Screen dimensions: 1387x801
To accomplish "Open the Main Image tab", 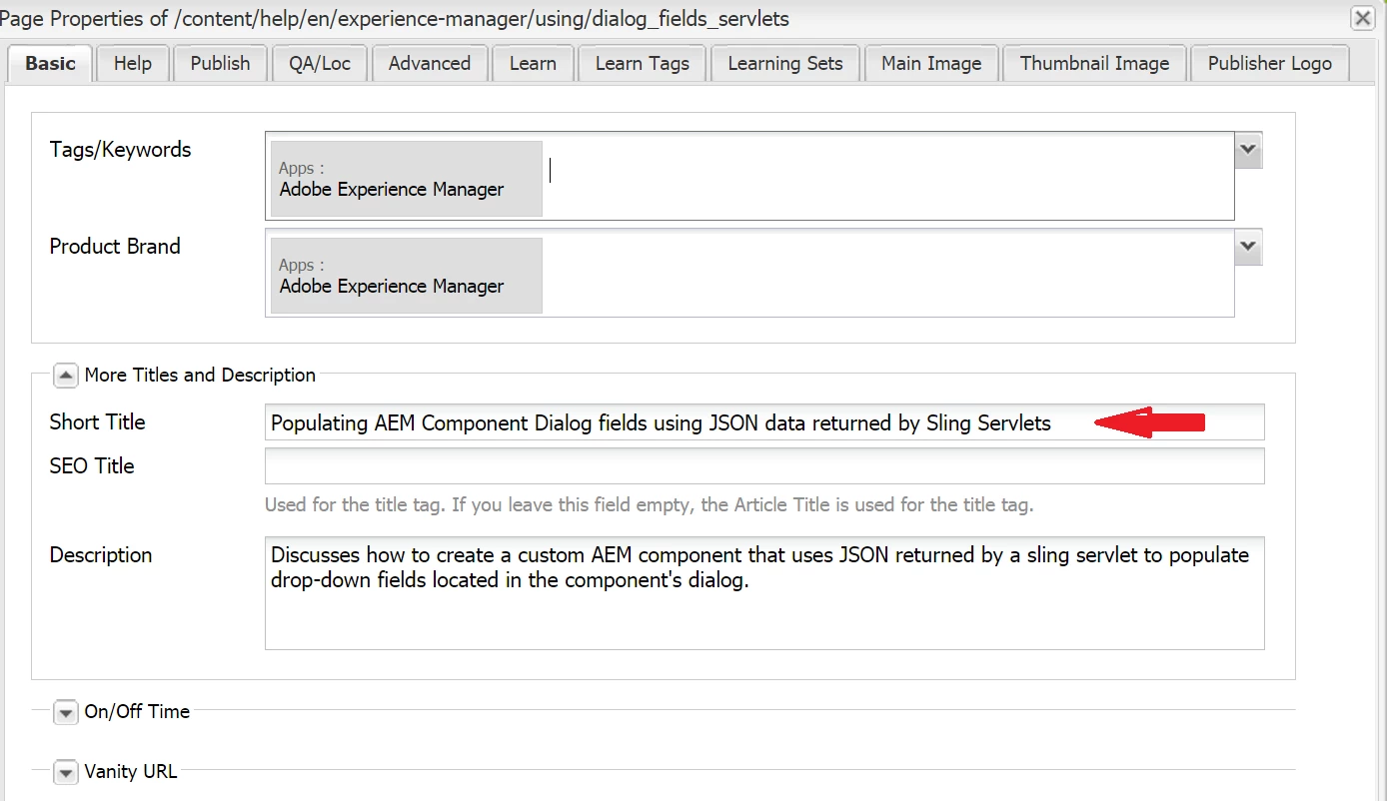I will pyautogui.click(x=931, y=63).
